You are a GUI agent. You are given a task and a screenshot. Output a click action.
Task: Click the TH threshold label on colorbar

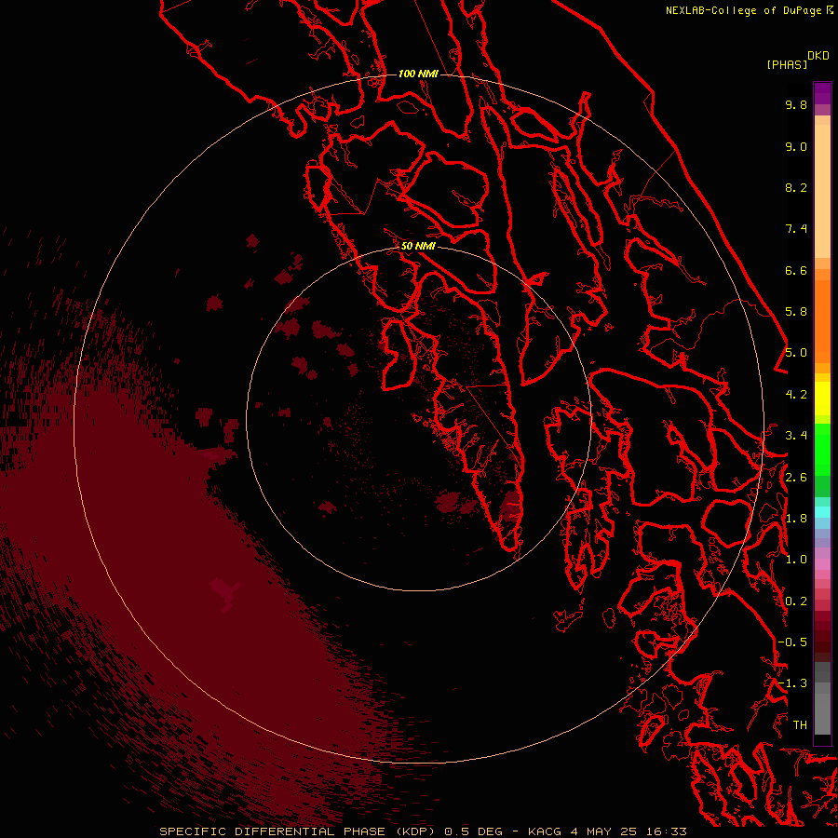pos(800,725)
